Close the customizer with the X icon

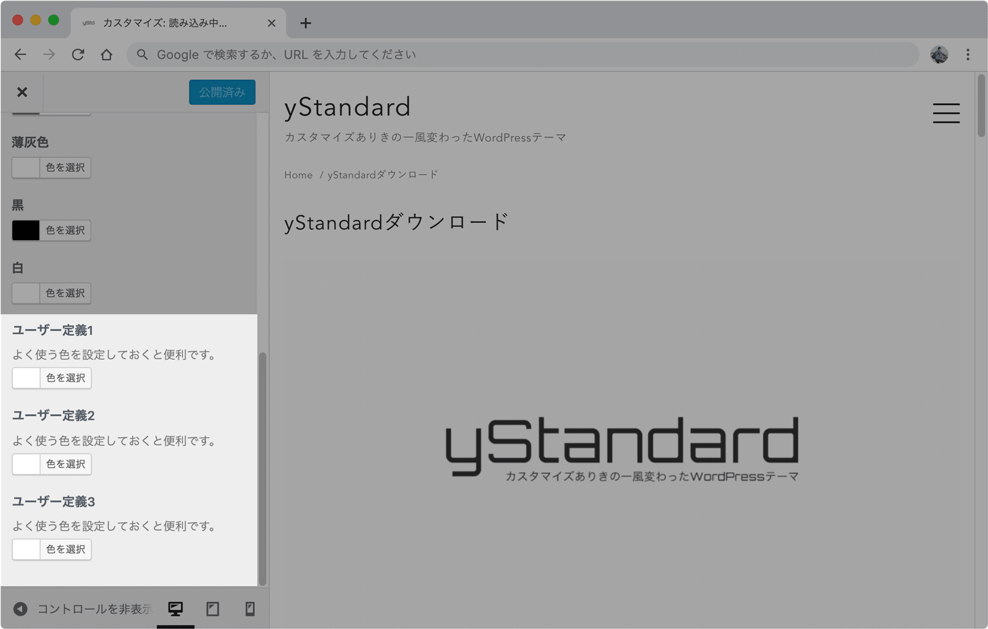22,92
